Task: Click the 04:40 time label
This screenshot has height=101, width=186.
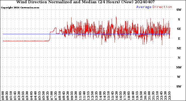Action: pyautogui.click(x=35, y=96)
